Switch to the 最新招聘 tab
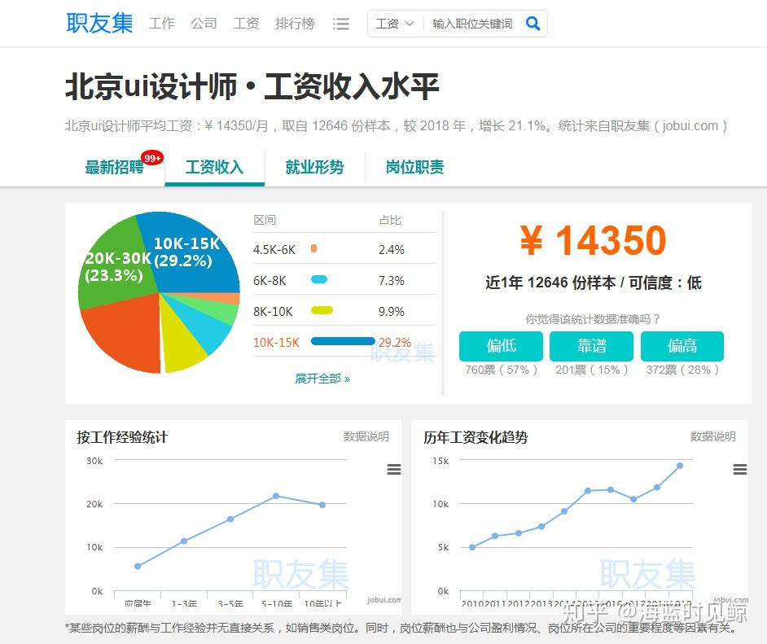The width and height of the screenshot is (767, 644). pos(114,167)
